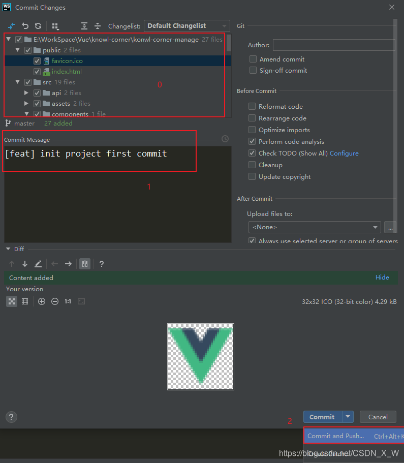Collapse the public folder node
The height and width of the screenshot is (463, 404).
pyautogui.click(x=18, y=50)
